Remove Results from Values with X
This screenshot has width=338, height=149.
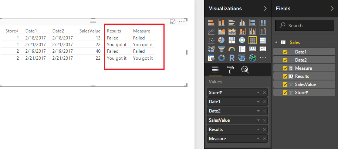pos(264,129)
